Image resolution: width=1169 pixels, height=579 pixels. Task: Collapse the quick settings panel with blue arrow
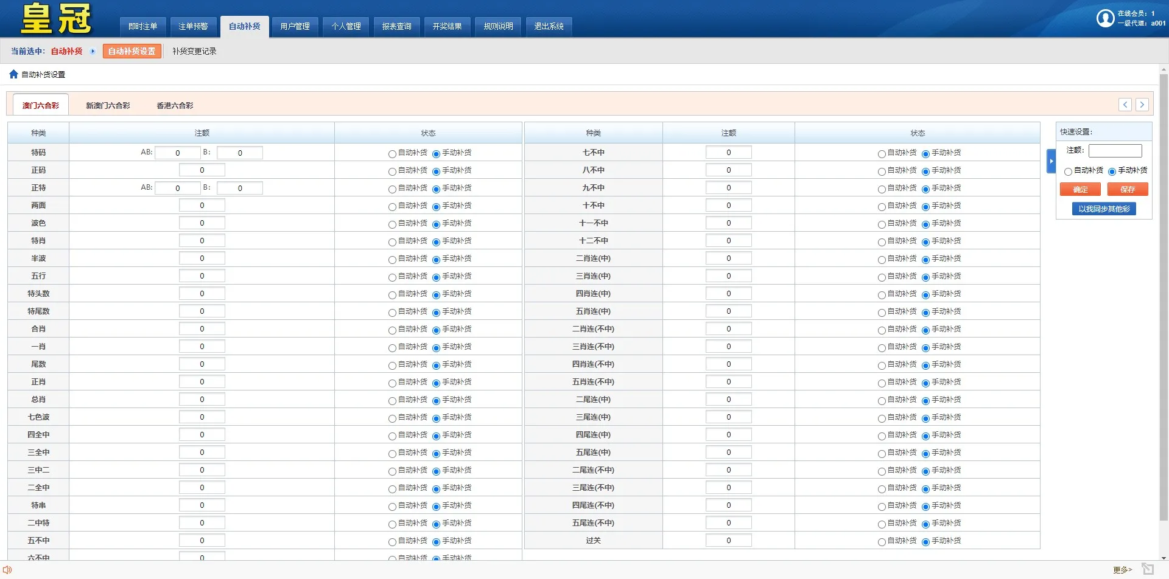pos(1051,161)
